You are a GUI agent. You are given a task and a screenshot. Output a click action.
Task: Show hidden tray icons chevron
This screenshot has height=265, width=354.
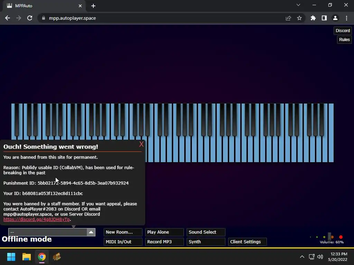[x=302, y=257]
